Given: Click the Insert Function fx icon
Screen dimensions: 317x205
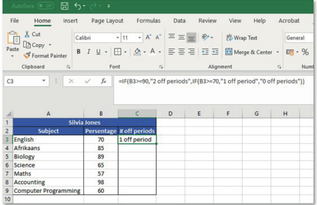Looking at the screenshot, I should [x=104, y=81].
